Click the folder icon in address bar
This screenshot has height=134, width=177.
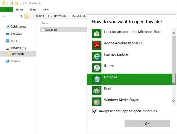pos(27,16)
